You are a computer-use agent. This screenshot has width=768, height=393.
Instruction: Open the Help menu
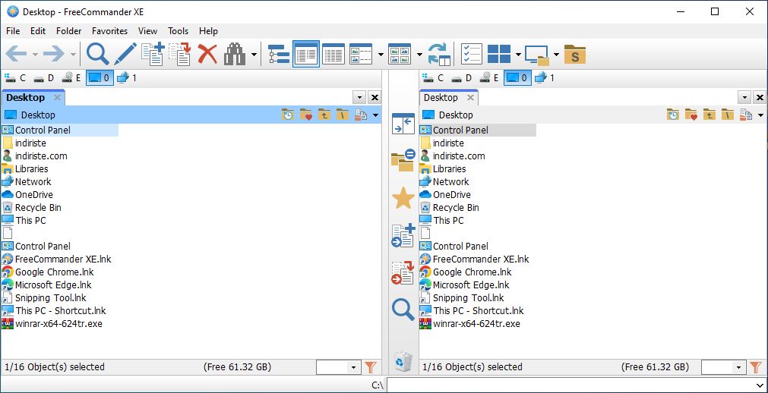208,31
